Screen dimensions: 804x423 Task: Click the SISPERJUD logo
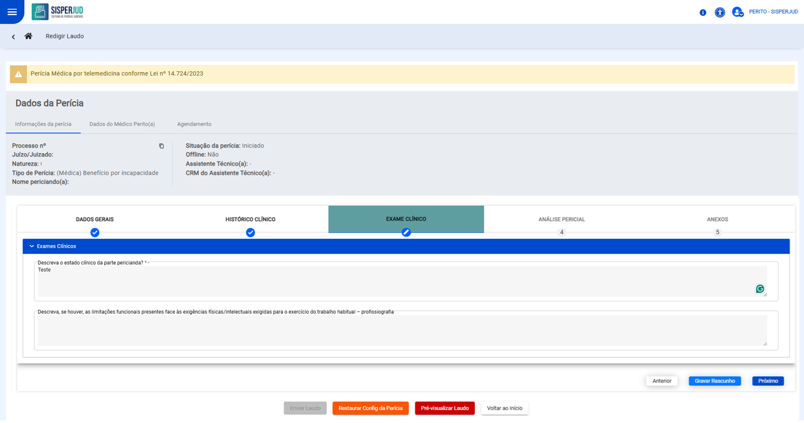(57, 12)
